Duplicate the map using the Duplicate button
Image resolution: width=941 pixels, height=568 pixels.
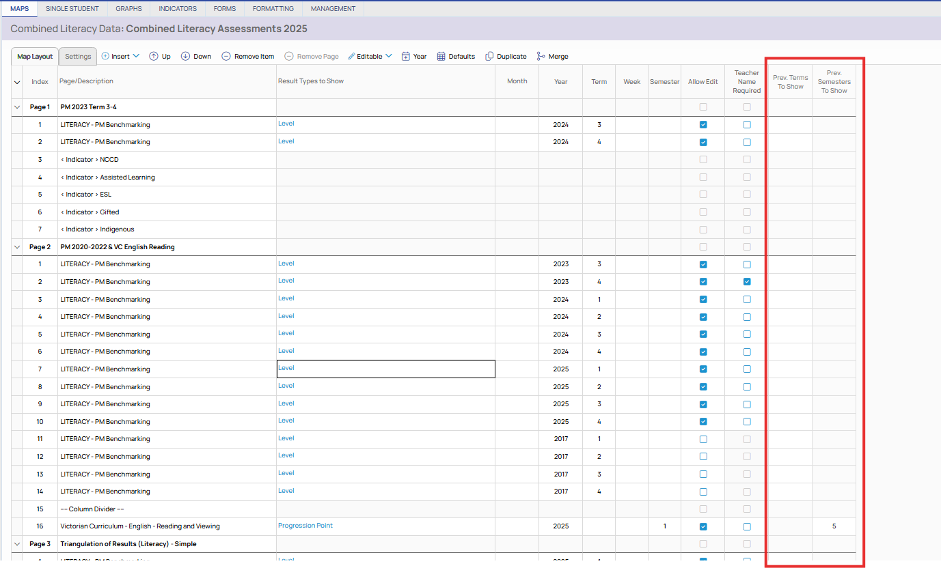pyautogui.click(x=506, y=57)
